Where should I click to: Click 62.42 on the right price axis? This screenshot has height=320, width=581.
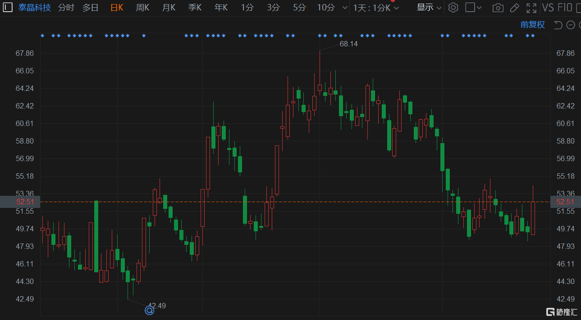pyautogui.click(x=565, y=106)
